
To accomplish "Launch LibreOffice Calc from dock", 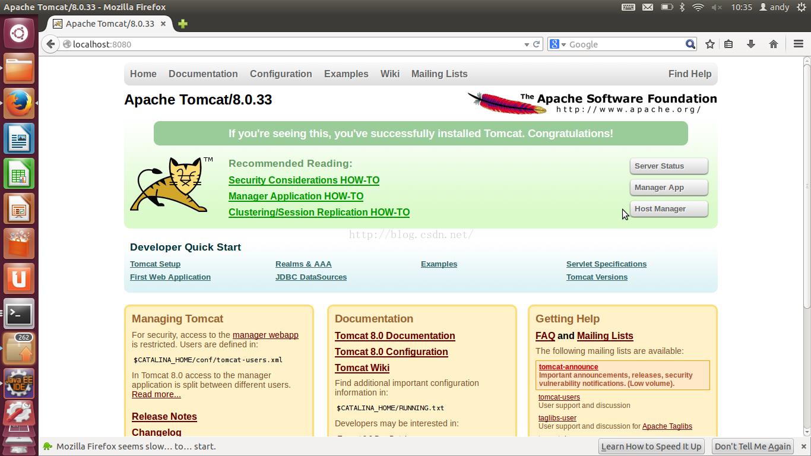I will coord(19,174).
